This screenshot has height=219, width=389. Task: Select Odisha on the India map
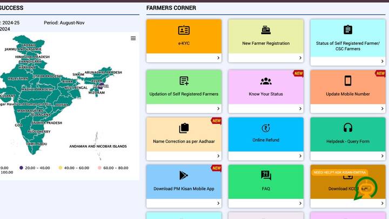(x=62, y=105)
